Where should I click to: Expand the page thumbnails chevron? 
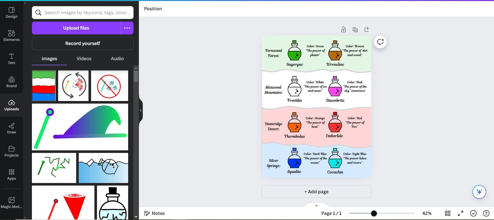point(316,206)
